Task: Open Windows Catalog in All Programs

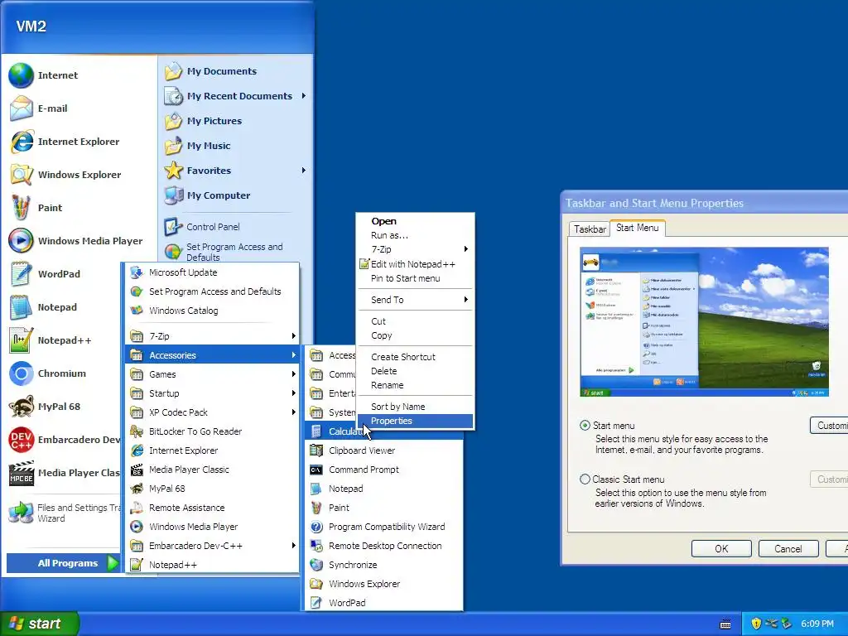Action: click(x=212, y=311)
